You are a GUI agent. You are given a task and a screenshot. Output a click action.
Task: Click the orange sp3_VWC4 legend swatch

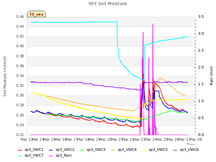click(x=113, y=150)
